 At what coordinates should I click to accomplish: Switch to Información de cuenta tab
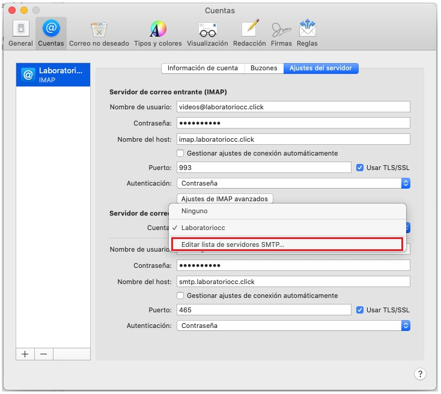(x=203, y=68)
